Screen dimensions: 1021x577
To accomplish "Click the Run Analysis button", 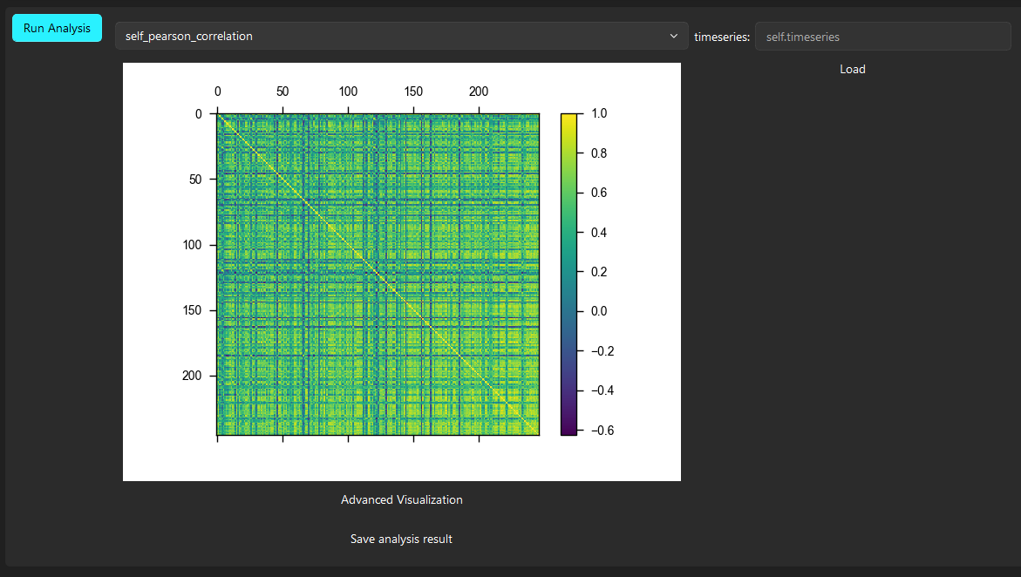I will [57, 28].
